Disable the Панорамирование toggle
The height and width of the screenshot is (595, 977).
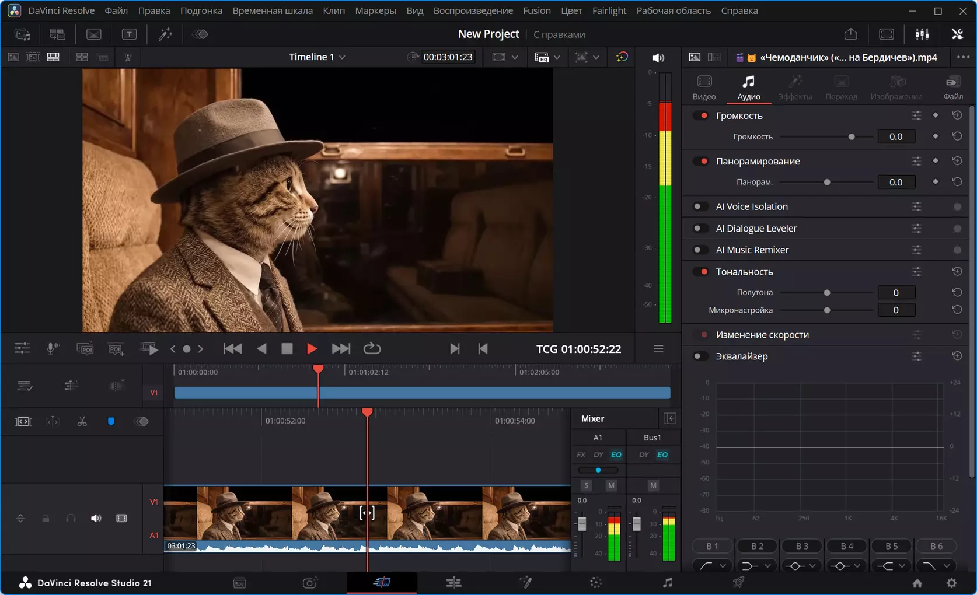700,161
